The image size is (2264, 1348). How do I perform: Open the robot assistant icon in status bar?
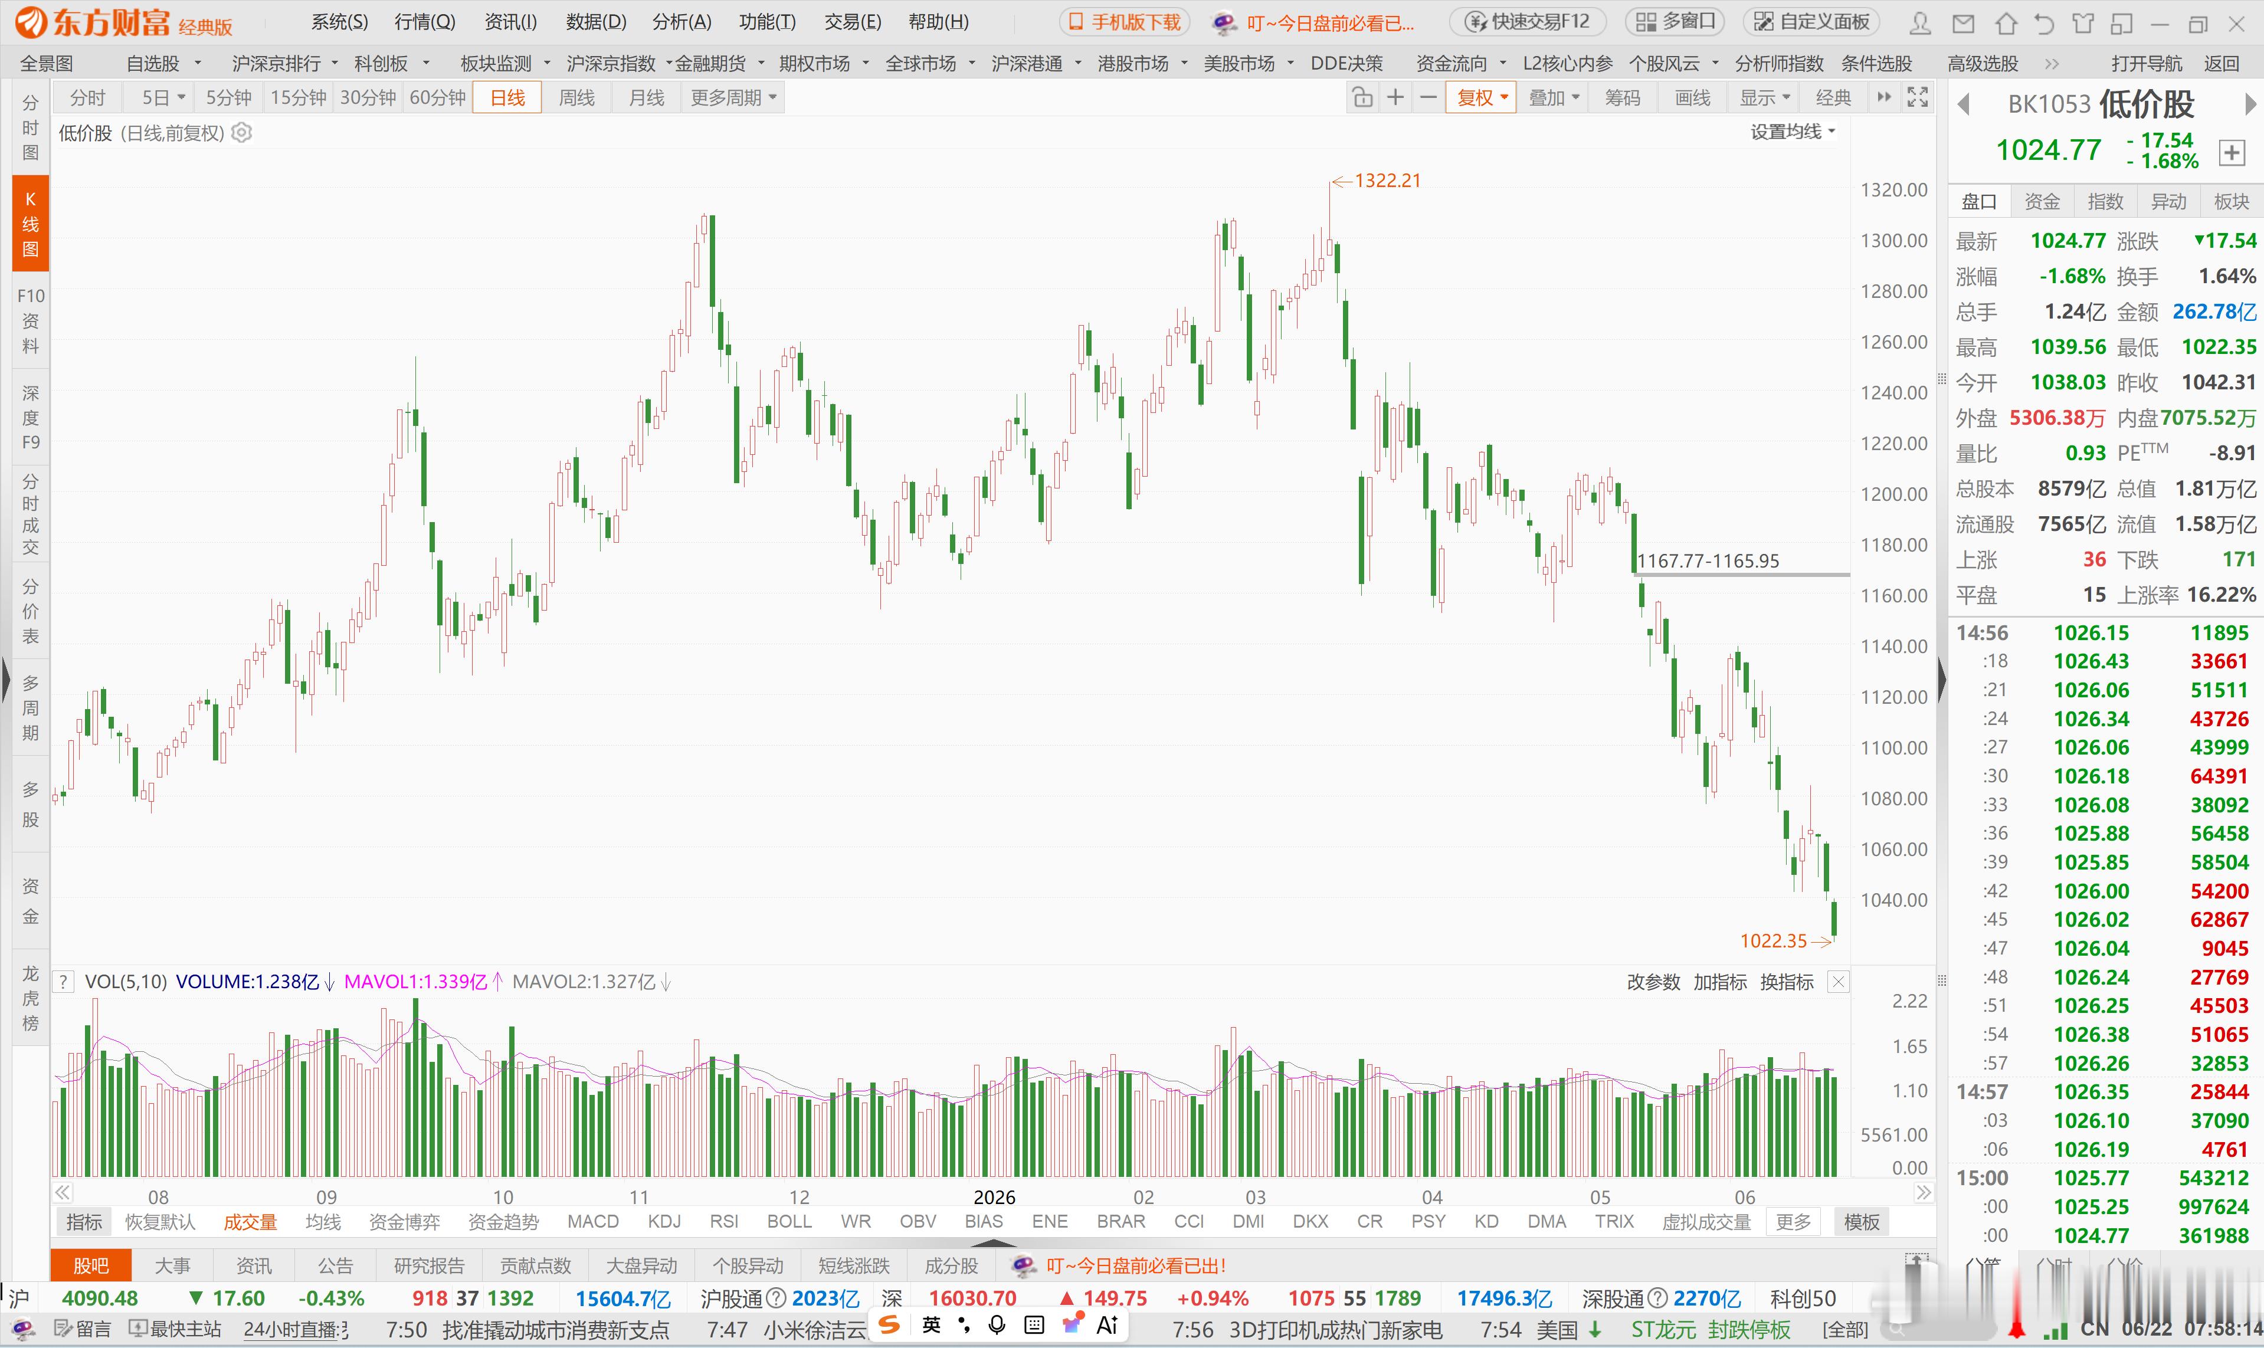click(24, 1330)
